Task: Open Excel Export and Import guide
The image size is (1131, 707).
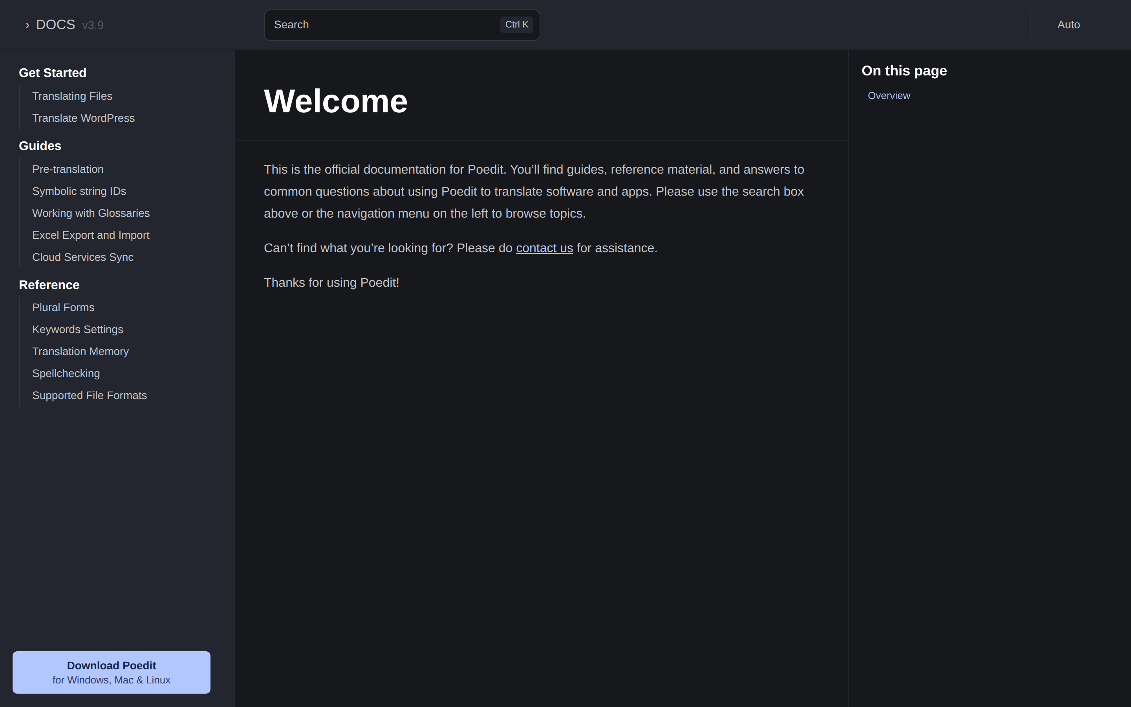Action: coord(91,235)
